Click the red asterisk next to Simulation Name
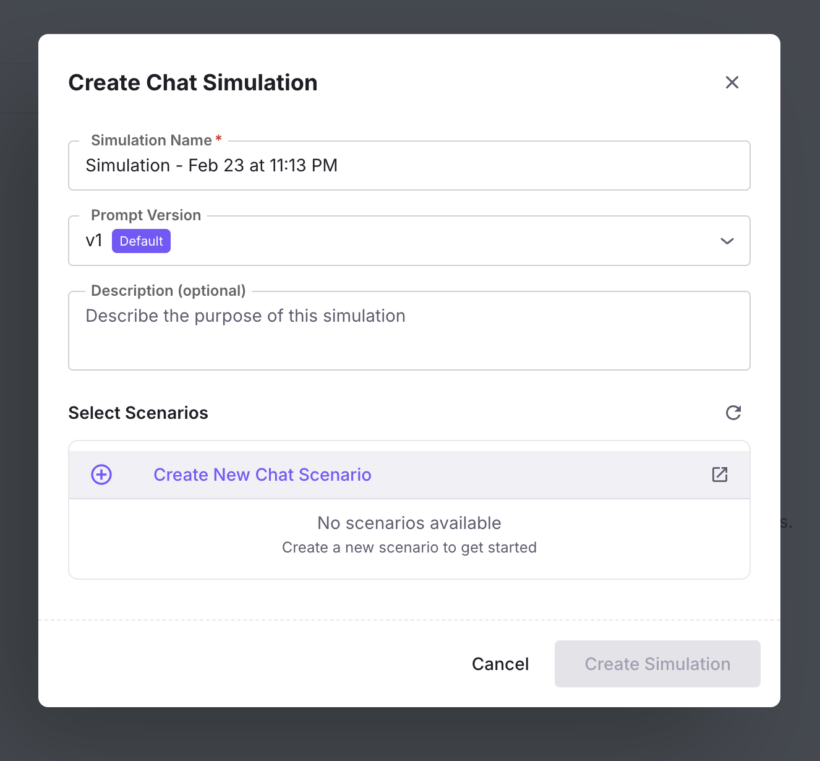Viewport: 820px width, 761px height. [x=218, y=140]
